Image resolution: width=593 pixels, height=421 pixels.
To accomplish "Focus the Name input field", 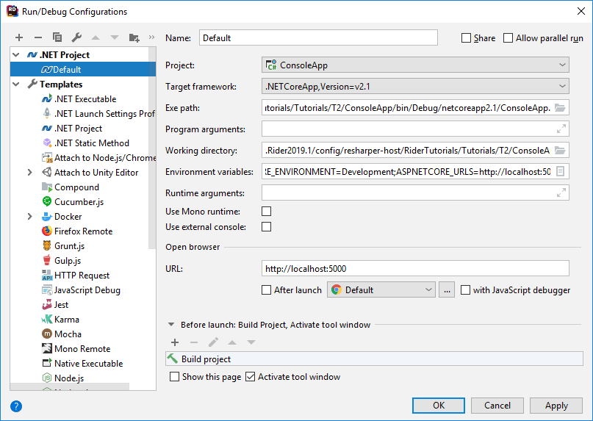I will tap(318, 37).
